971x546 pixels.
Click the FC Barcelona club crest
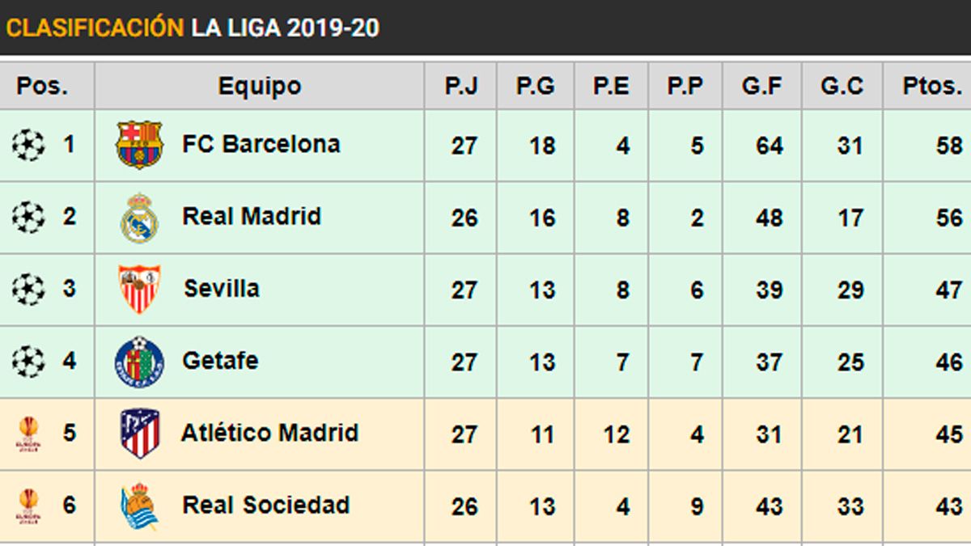[x=139, y=145]
